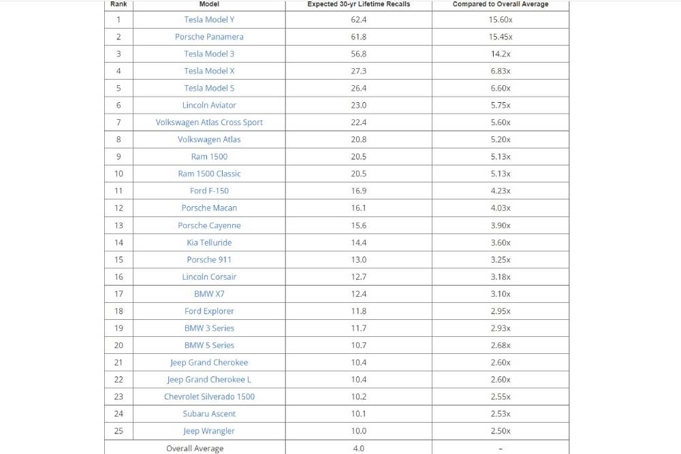Open Volkswagen Atlas Cross Sport link
The image size is (681, 454).
tap(209, 123)
